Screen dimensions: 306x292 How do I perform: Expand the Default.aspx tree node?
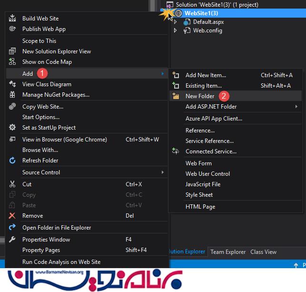point(176,22)
